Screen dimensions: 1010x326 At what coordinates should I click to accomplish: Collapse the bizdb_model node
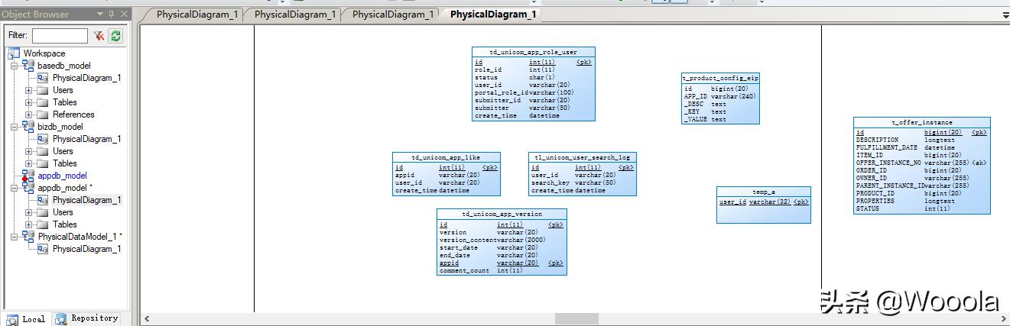pyautogui.click(x=15, y=127)
